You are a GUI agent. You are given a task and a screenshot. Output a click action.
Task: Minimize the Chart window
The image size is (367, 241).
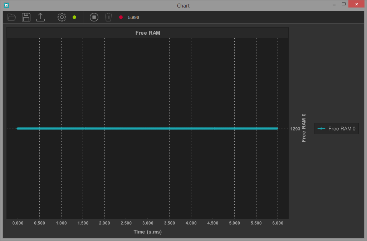(334, 4)
